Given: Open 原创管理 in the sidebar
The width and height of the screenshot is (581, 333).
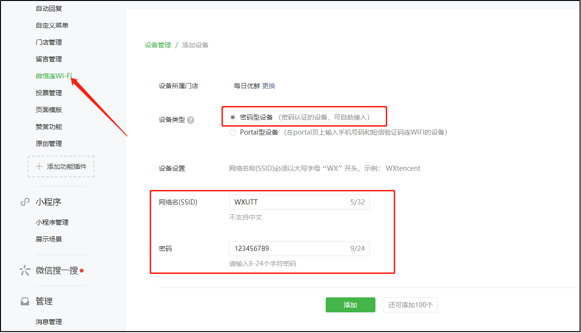Looking at the screenshot, I should click(49, 144).
